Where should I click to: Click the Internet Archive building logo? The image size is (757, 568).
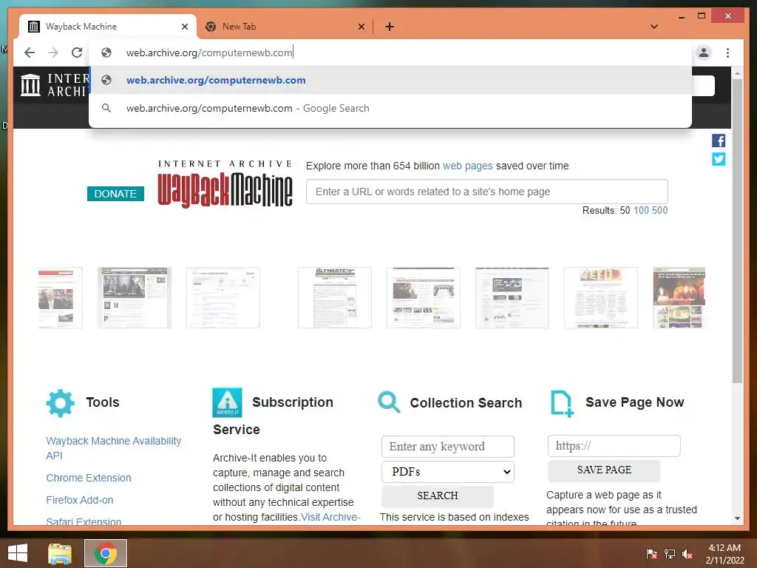(30, 85)
